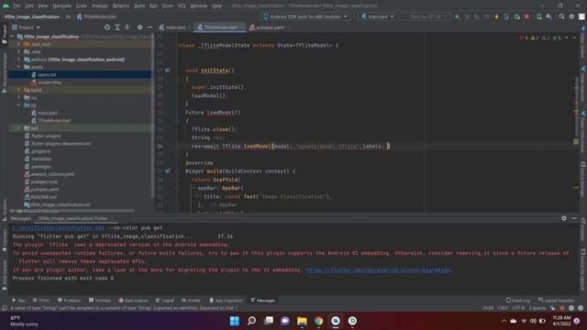Screen dimensions: 587x330
Task: Expand the ios folder
Action: 19,98
